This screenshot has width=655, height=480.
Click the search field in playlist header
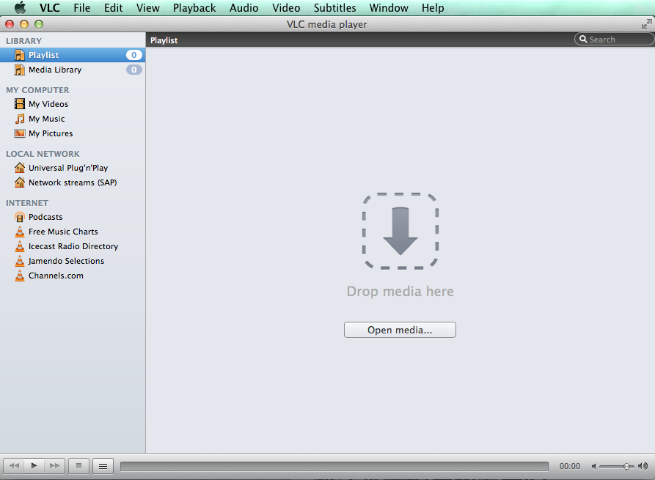[x=614, y=40]
